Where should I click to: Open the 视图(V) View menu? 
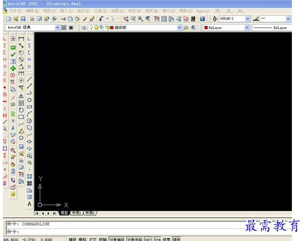(x=49, y=11)
